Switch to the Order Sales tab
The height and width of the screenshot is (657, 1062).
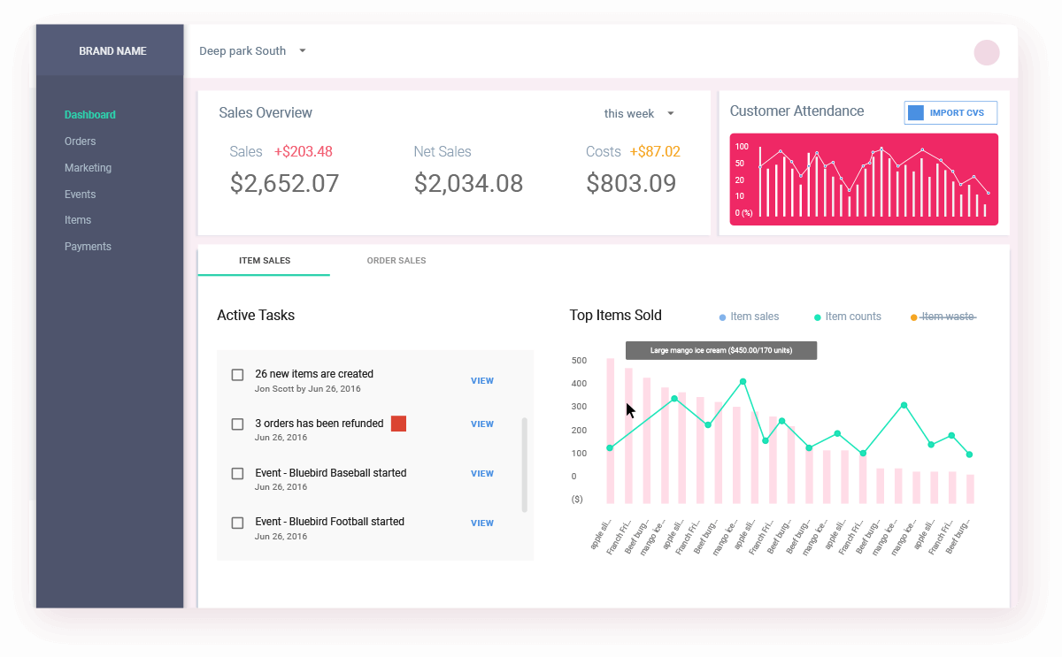coord(396,261)
